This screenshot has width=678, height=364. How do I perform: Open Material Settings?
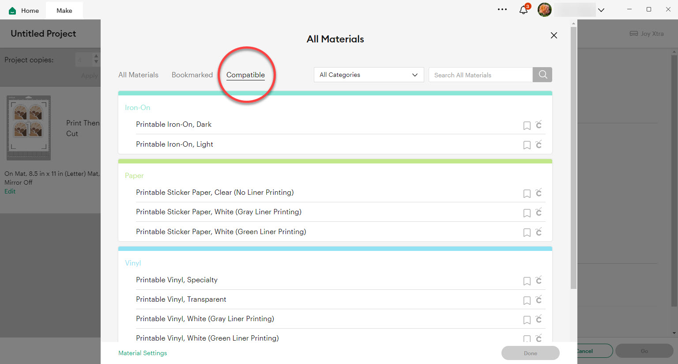(x=142, y=353)
